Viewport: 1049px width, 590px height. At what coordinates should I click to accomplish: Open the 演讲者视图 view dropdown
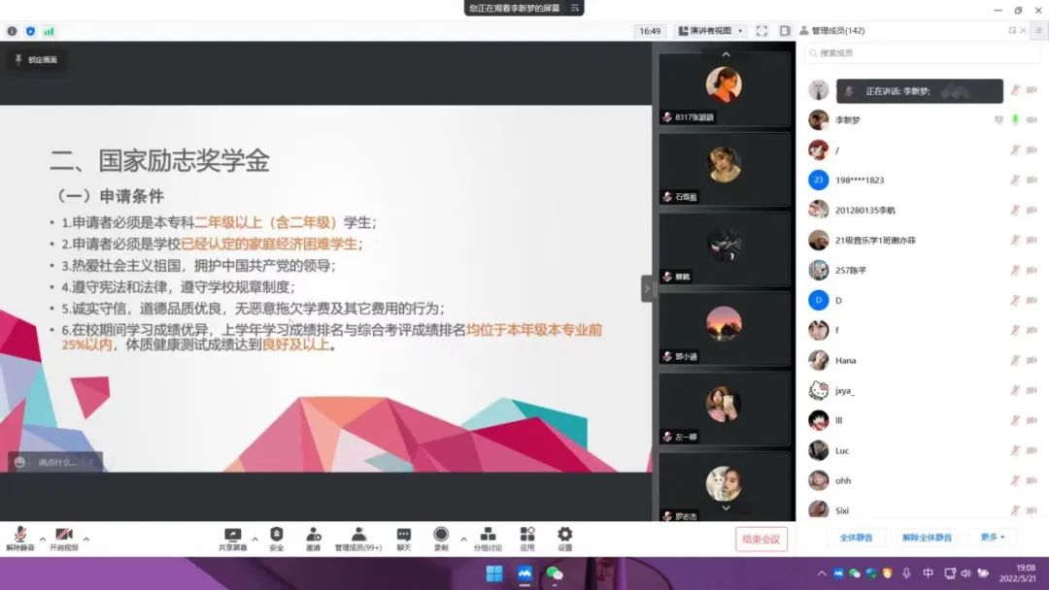711,31
